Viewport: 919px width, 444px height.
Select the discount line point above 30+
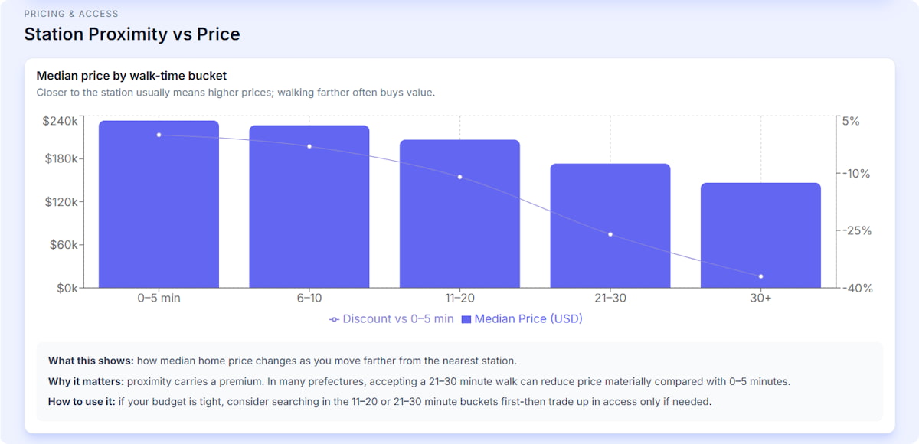[x=760, y=276]
